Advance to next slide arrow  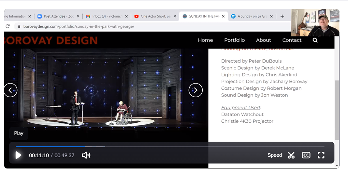coord(196,90)
